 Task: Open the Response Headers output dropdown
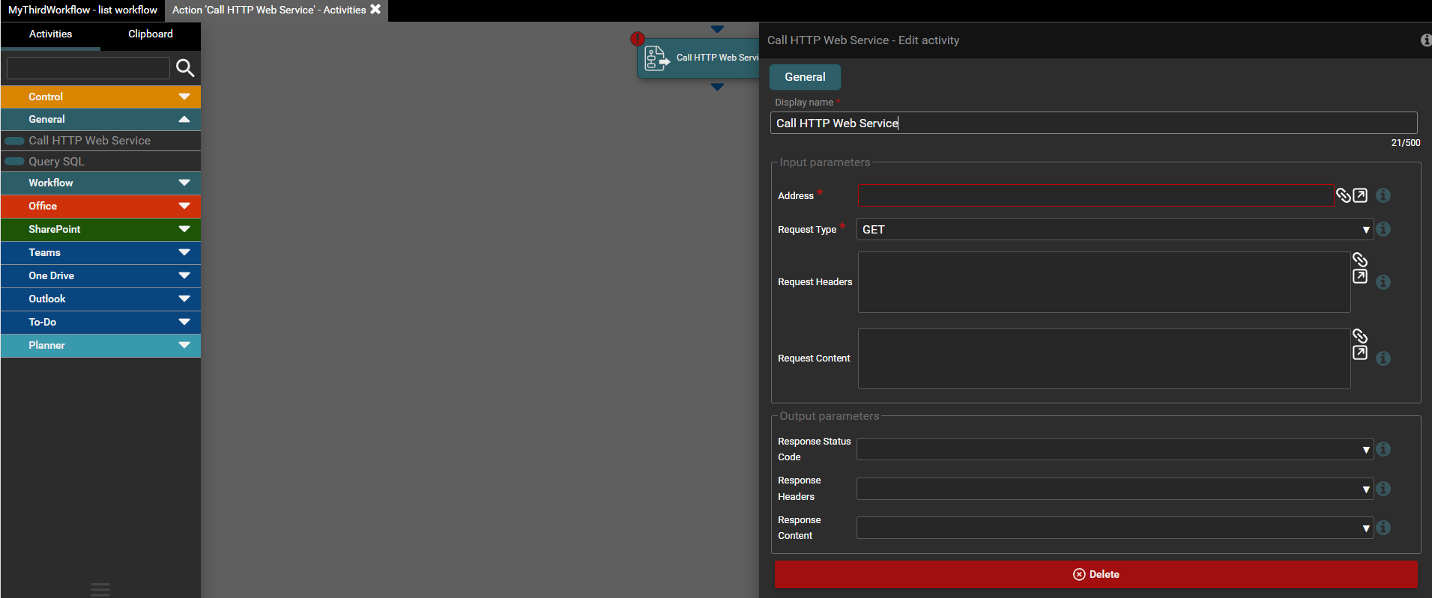[1114, 489]
